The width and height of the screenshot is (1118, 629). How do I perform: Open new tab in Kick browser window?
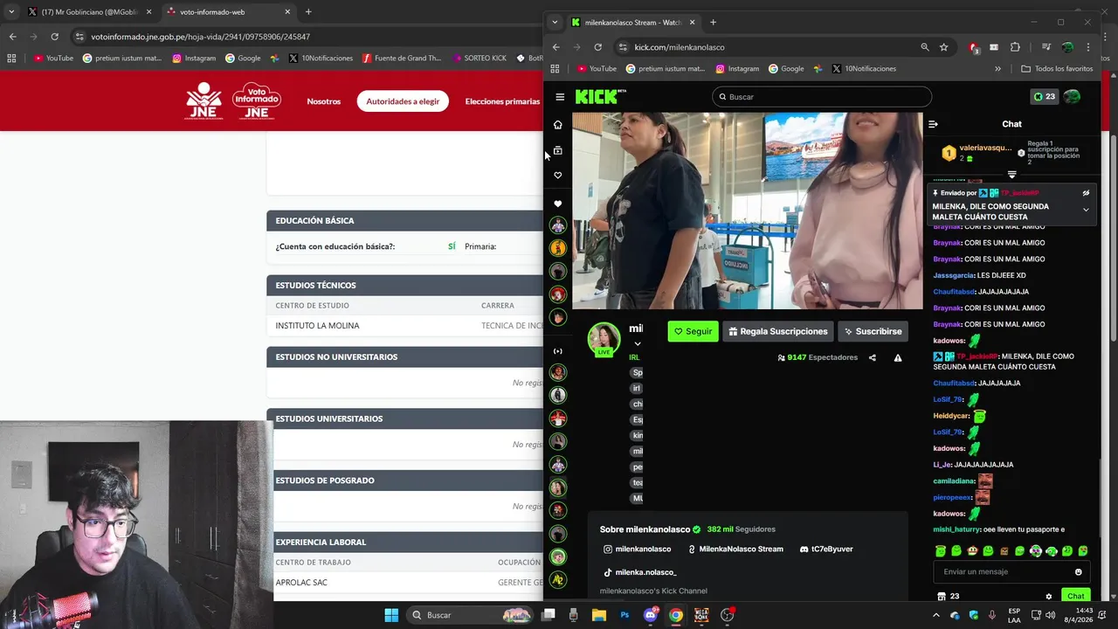713,22
